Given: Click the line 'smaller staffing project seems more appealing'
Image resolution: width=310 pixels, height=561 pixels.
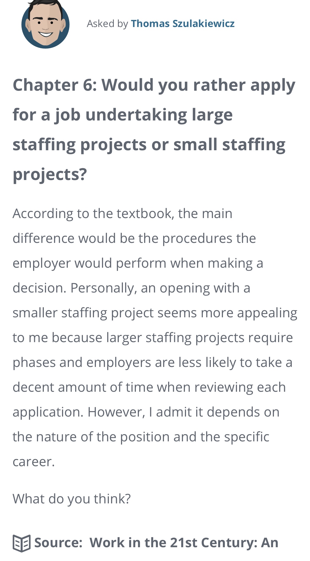Looking at the screenshot, I should click(155, 313).
